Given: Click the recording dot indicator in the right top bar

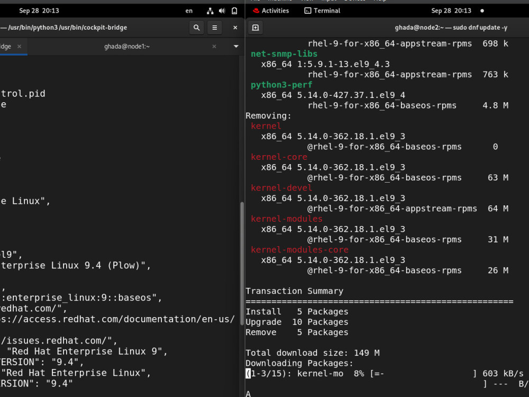Looking at the screenshot, I should click(481, 10).
